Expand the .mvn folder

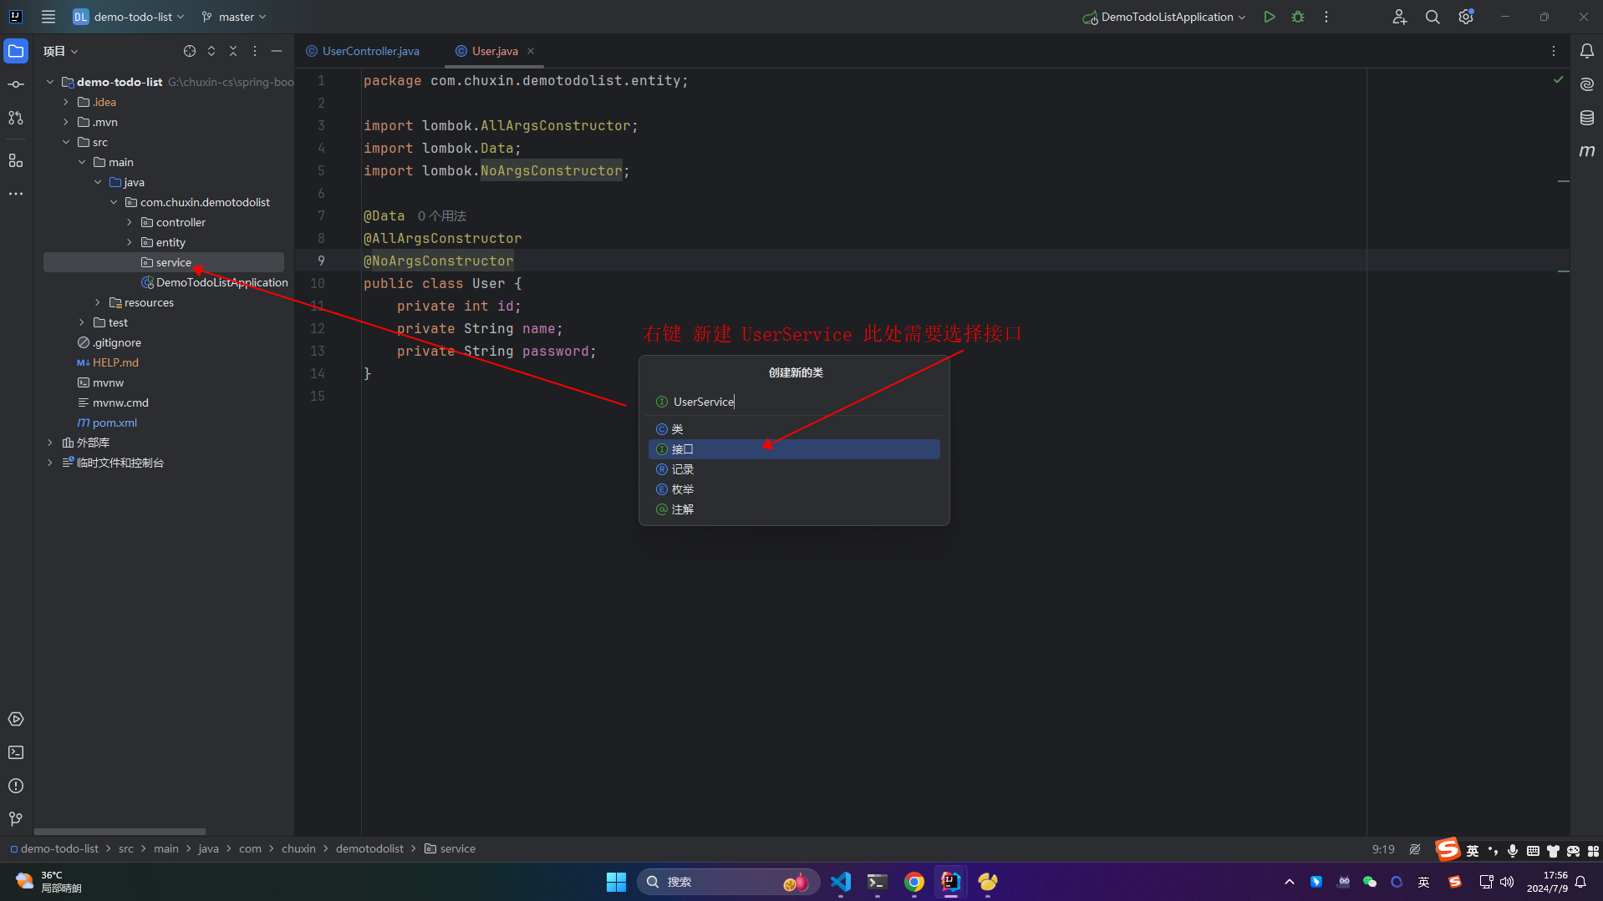66,122
